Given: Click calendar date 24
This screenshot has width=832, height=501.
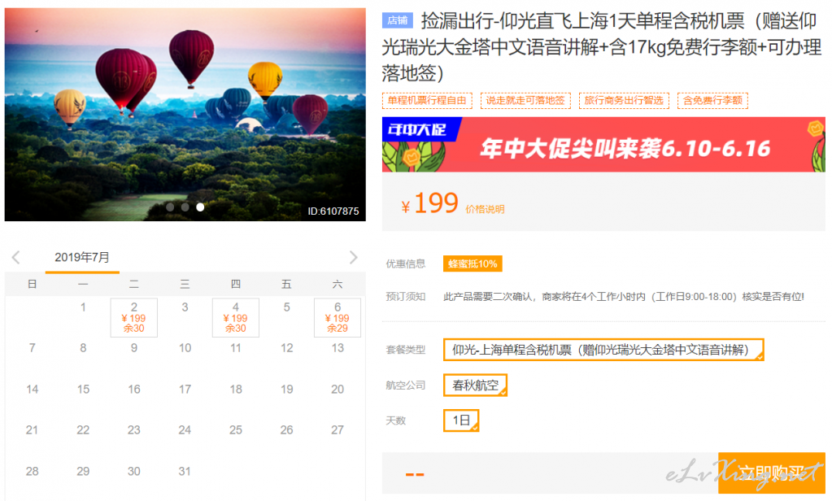Looking at the screenshot, I should point(185,430).
